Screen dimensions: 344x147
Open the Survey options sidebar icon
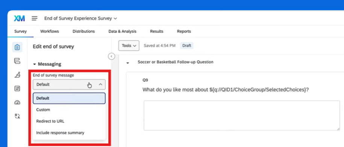17,88
